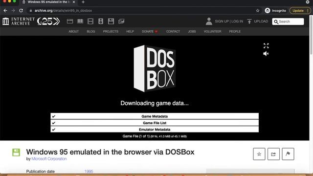
Task: Click the green software floppy icon by title
Action: point(16,152)
